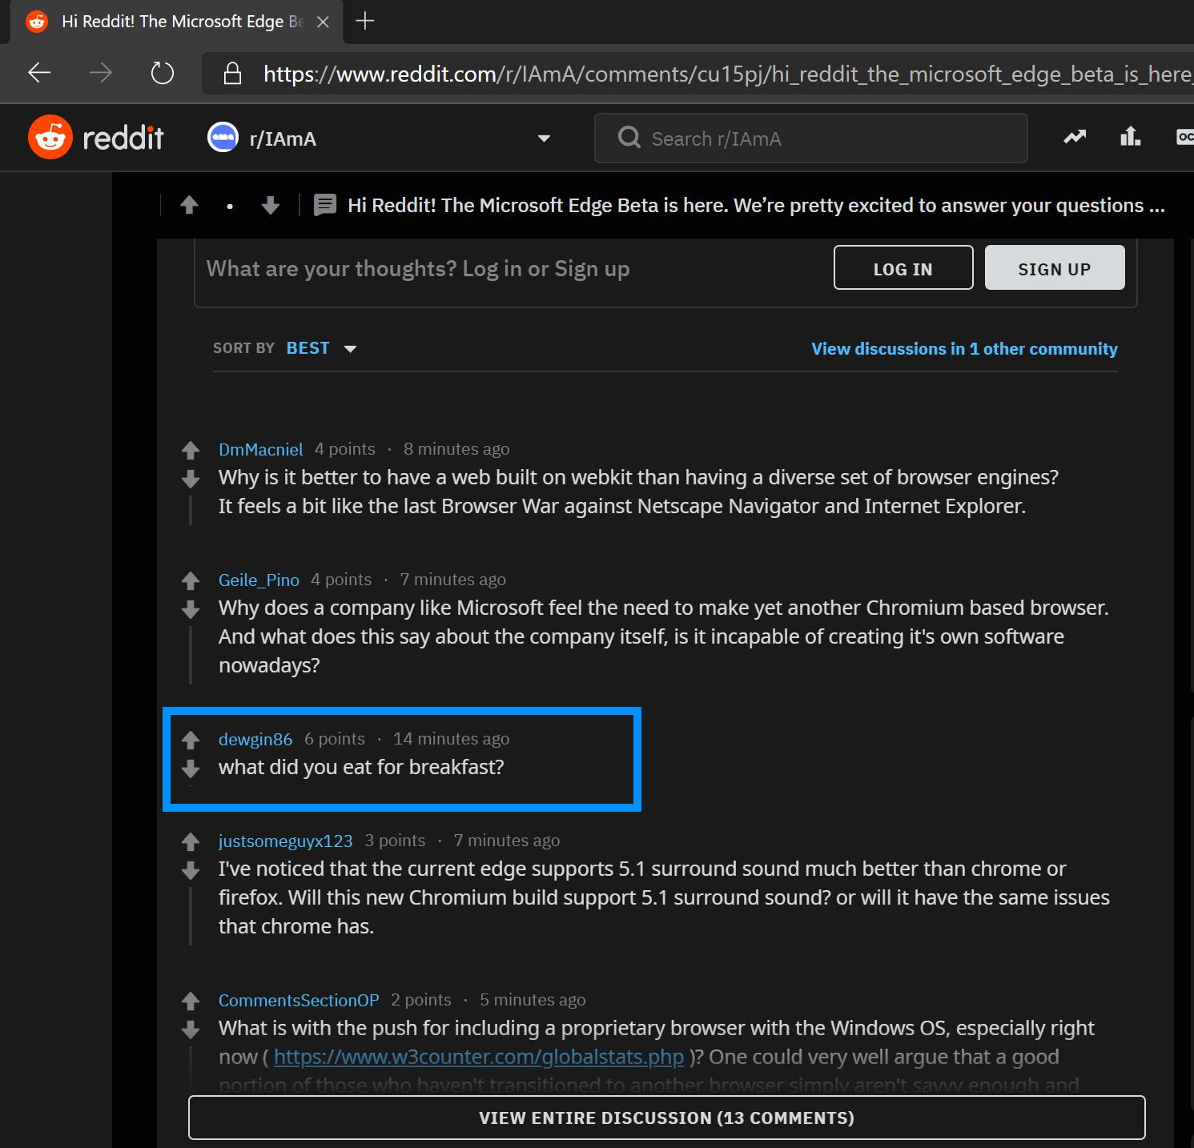Reload the page with the refresh icon
Viewport: 1194px width, 1148px height.
163,74
